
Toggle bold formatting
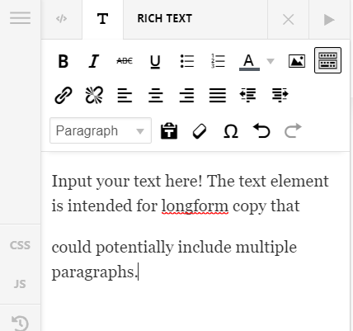(64, 61)
